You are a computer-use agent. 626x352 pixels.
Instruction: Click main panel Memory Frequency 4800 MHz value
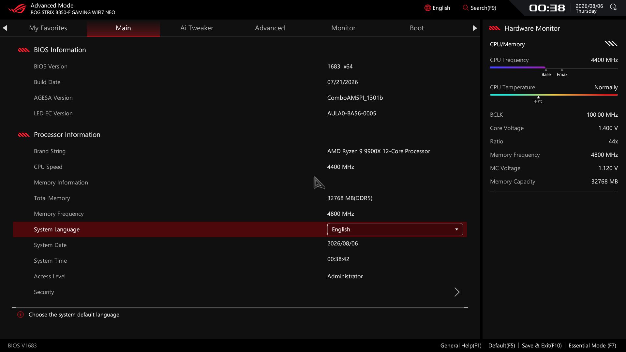click(340, 214)
